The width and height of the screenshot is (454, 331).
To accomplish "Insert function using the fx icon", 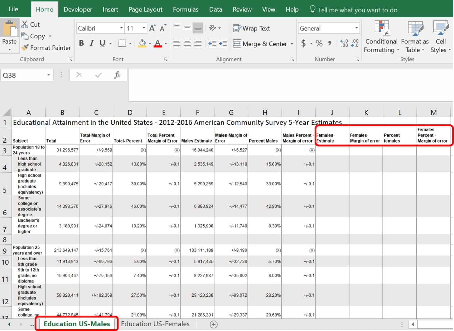I will pos(117,75).
